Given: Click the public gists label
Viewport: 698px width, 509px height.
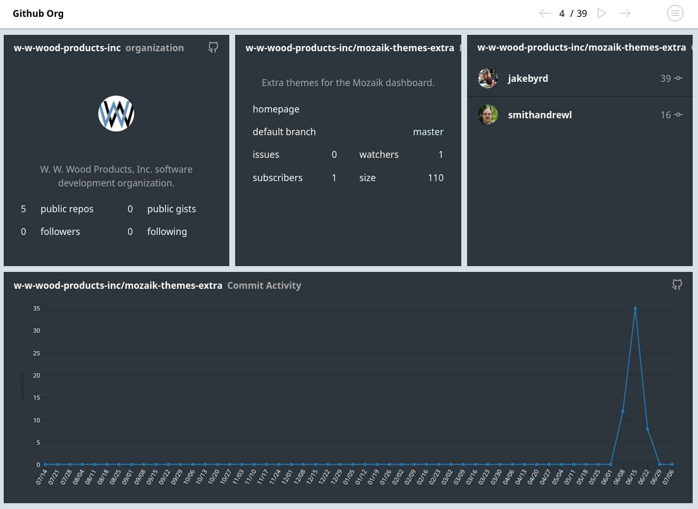Looking at the screenshot, I should click(x=172, y=209).
